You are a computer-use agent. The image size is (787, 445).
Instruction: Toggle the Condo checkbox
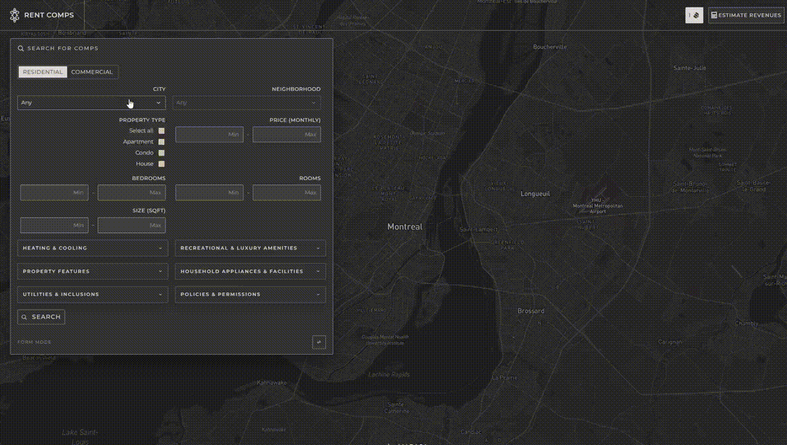[x=161, y=152]
